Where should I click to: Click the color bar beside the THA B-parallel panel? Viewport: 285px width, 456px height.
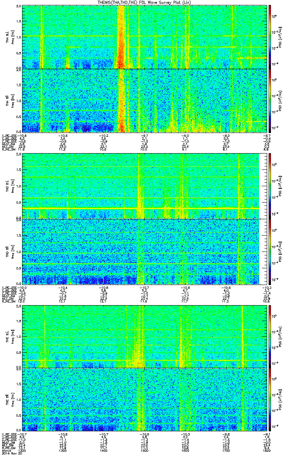[x=270, y=101]
